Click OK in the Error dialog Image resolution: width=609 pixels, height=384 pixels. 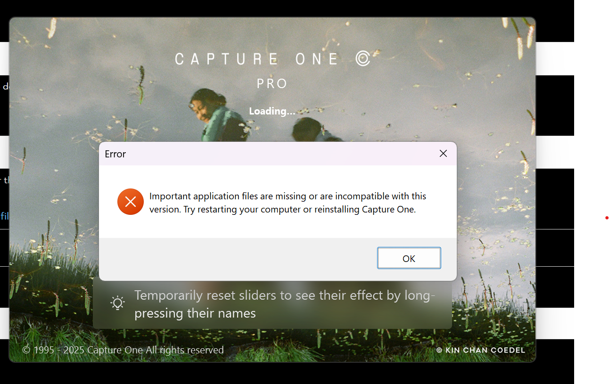[x=409, y=258]
